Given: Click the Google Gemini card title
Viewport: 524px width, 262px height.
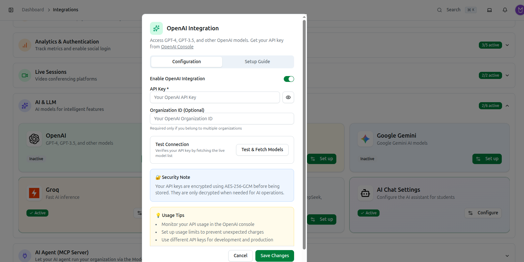Looking at the screenshot, I should [x=397, y=136].
